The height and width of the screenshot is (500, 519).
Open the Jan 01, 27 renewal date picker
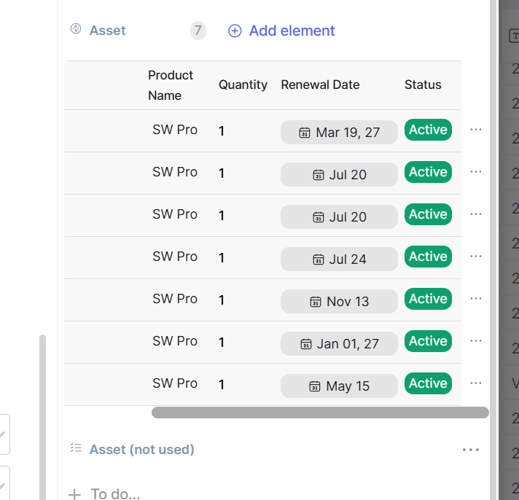339,344
